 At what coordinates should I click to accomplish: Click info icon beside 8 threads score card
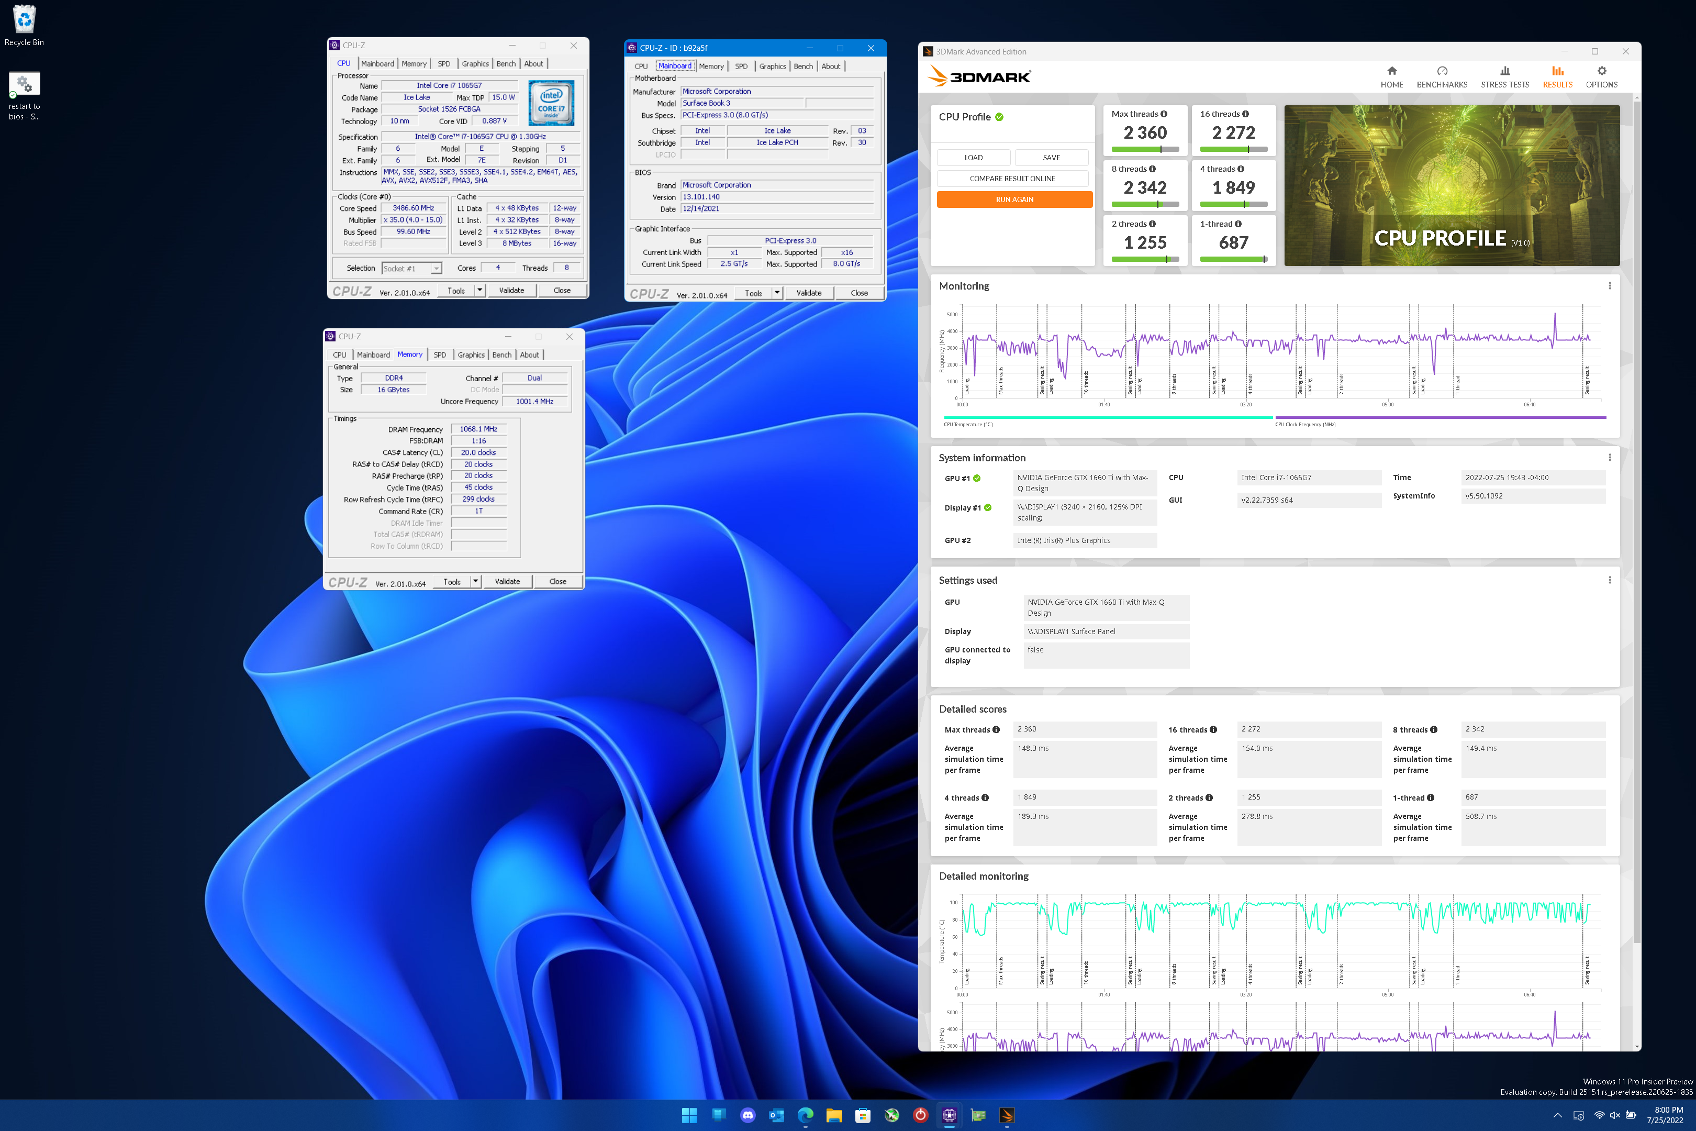click(x=1152, y=169)
